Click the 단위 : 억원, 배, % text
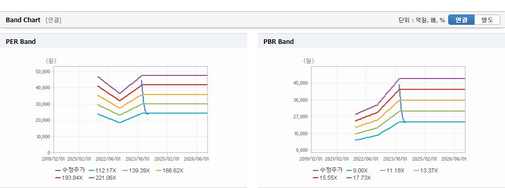 (x=422, y=20)
